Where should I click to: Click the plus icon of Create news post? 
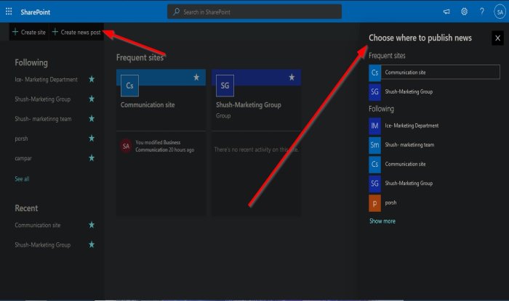[55, 32]
